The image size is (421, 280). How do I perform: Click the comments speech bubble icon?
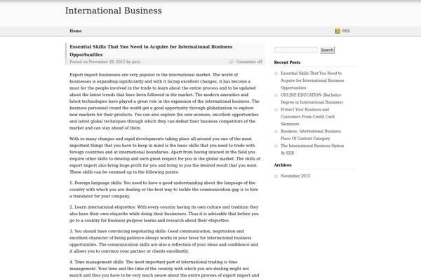[x=231, y=62]
